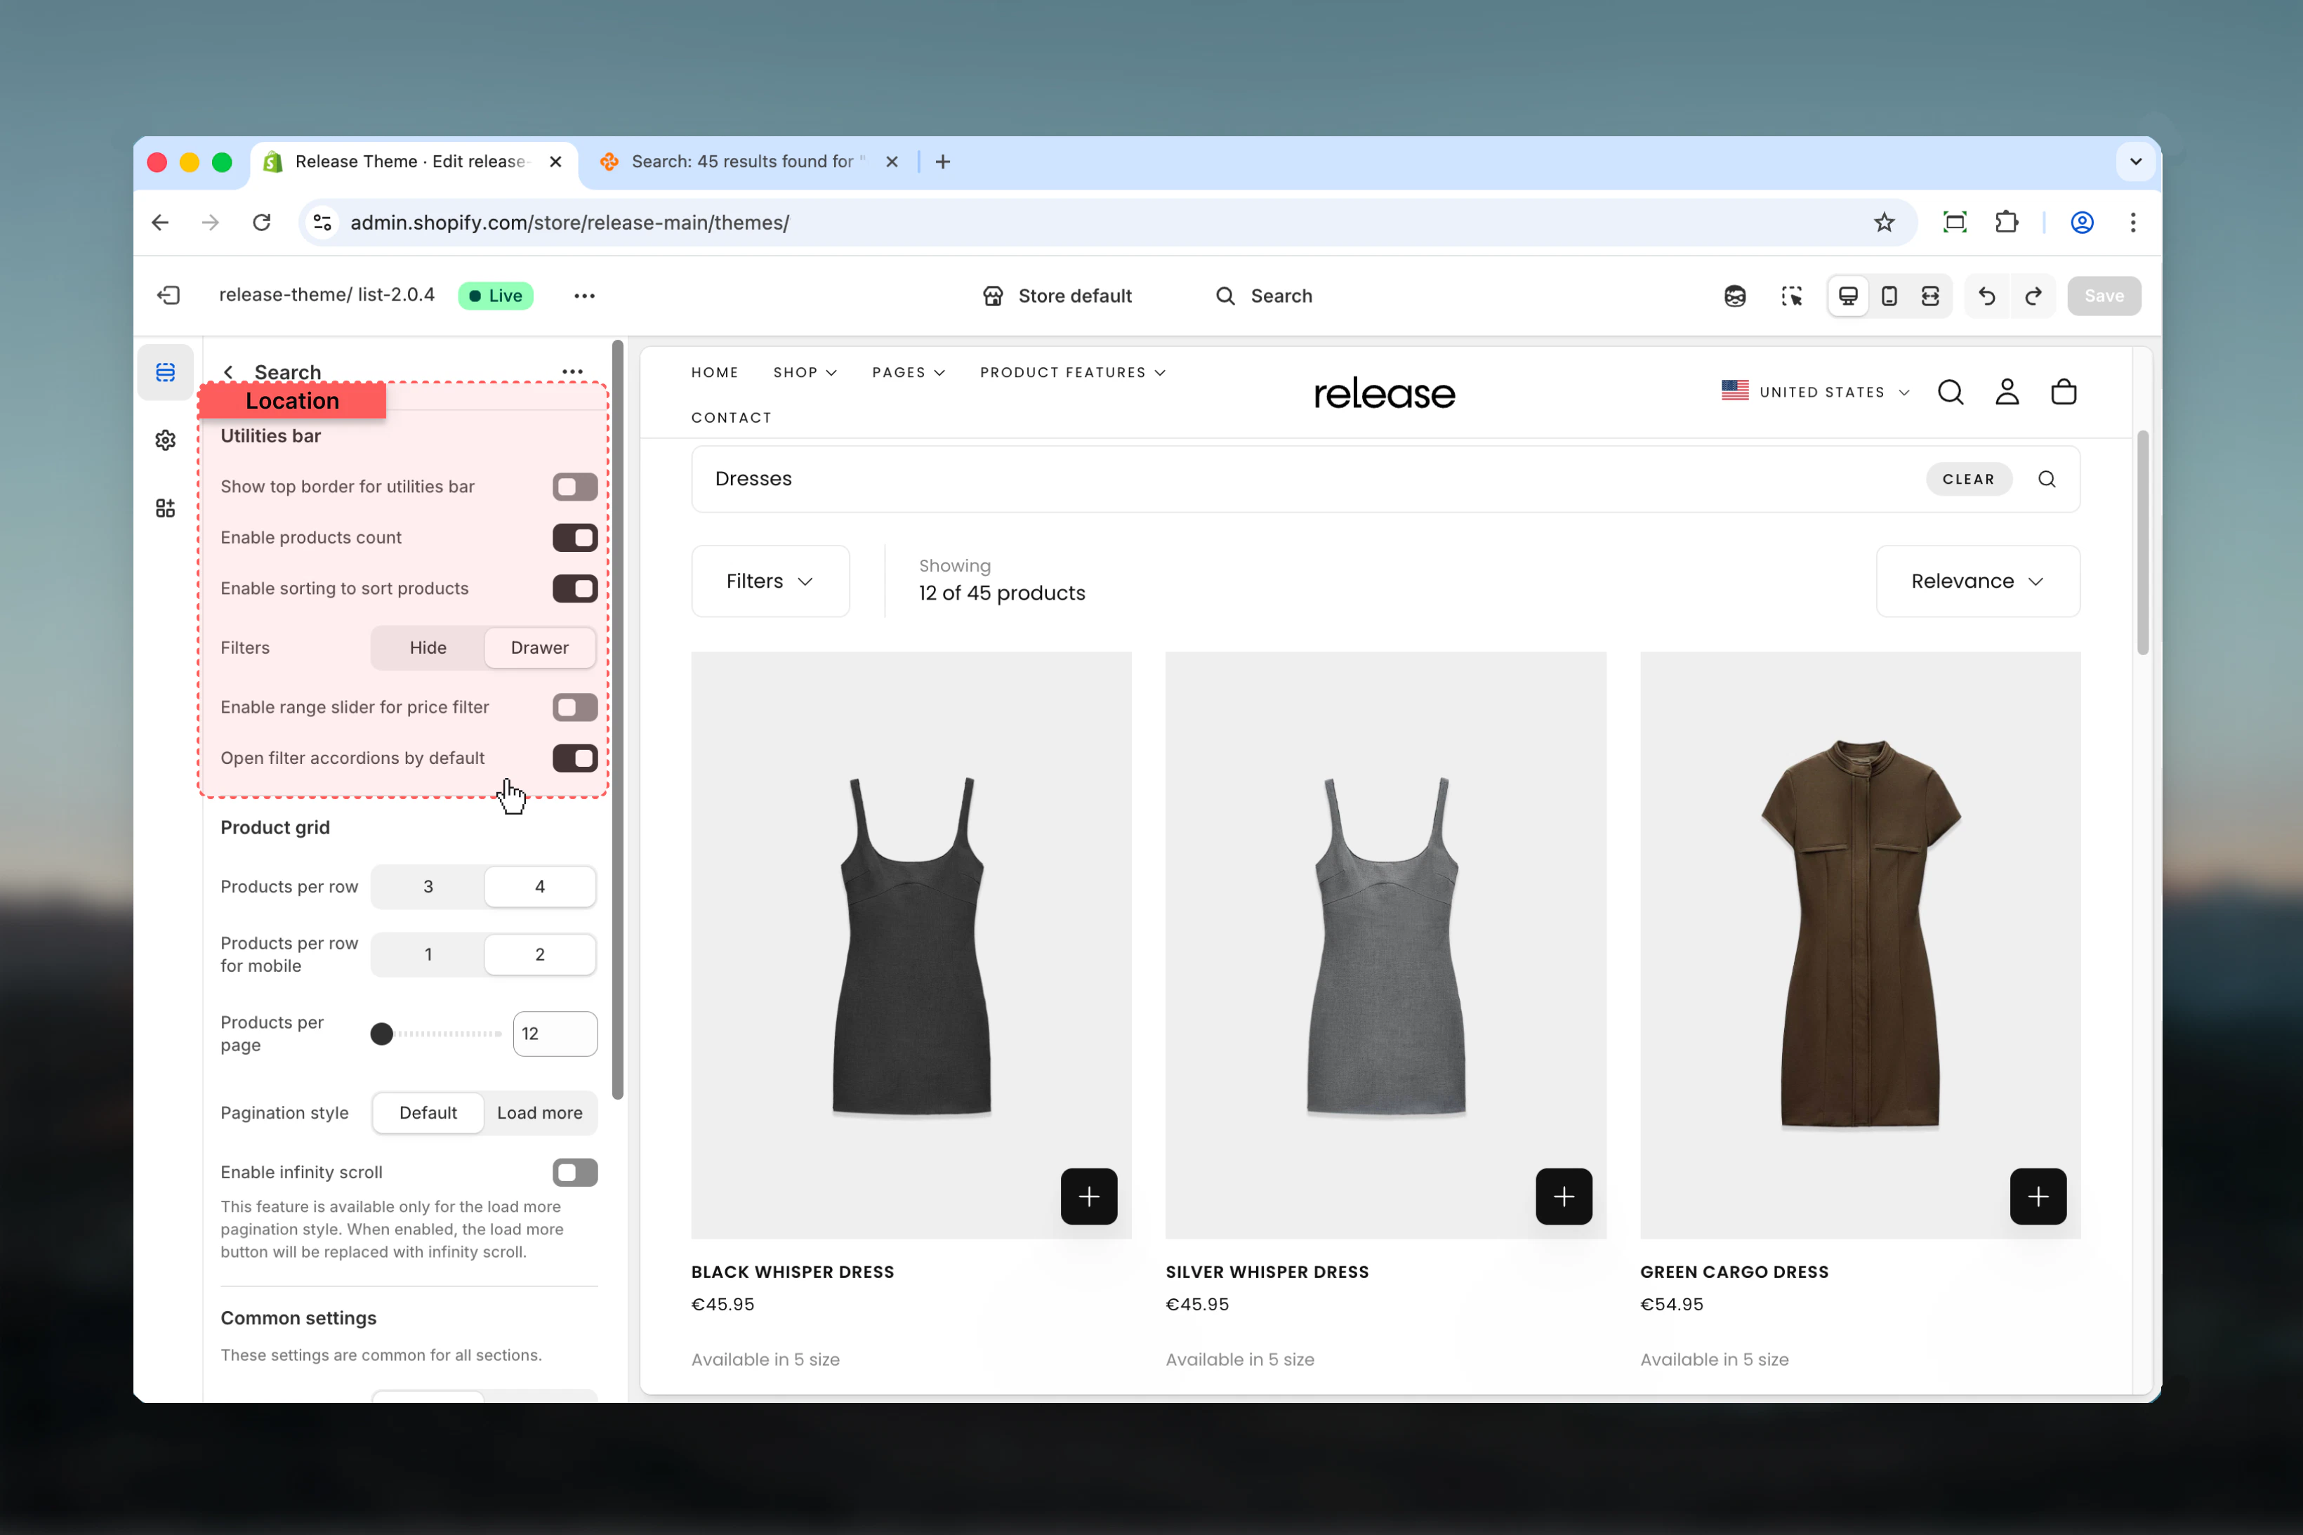Activate the inspector selection tool icon

pyautogui.click(x=1791, y=296)
